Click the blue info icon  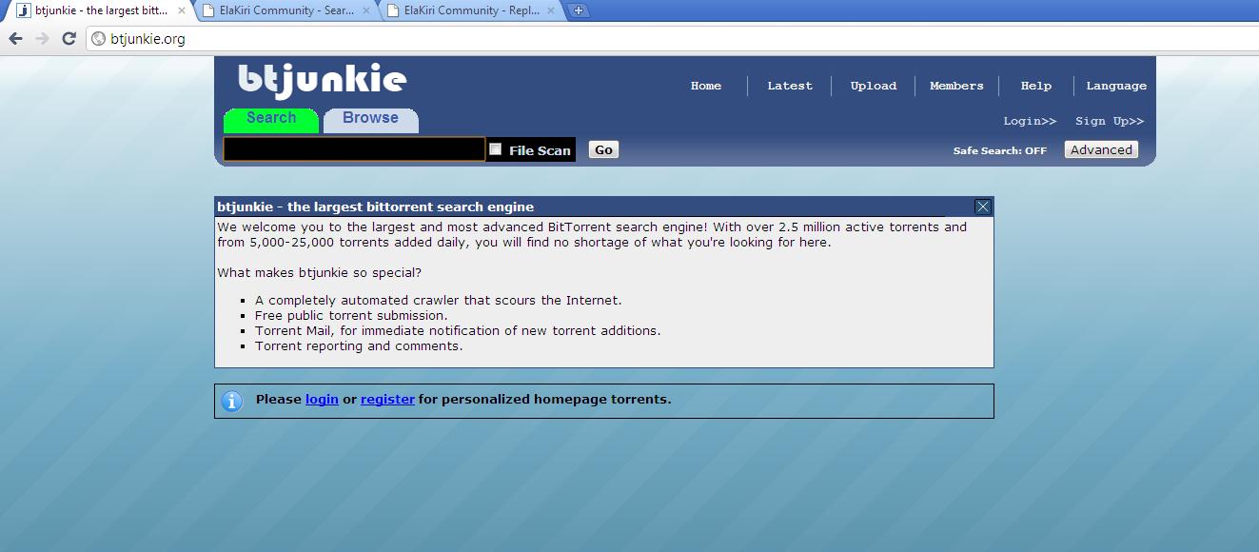(231, 401)
